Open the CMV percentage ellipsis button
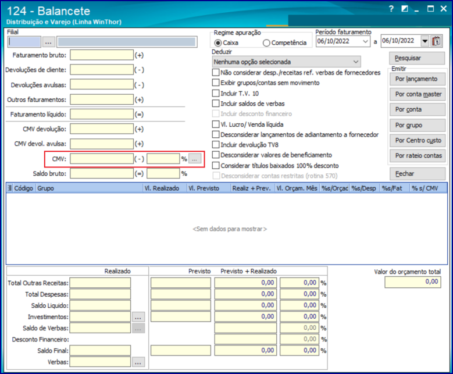The width and height of the screenshot is (453, 374). pos(195,159)
